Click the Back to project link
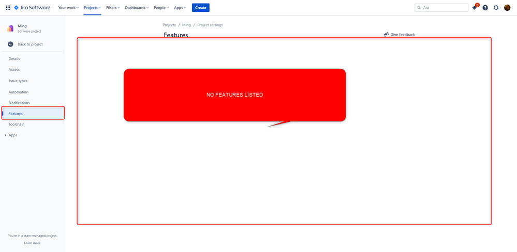Viewport: 517px width, 252px height. pos(31,44)
